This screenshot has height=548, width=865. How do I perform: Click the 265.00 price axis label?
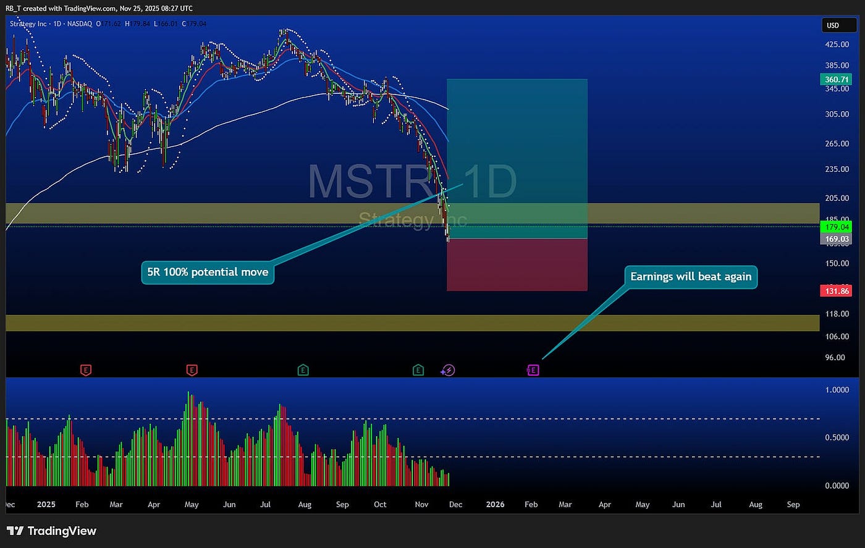coord(837,143)
